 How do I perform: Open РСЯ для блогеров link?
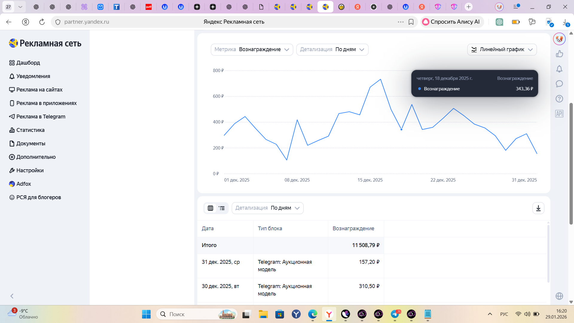click(x=39, y=197)
